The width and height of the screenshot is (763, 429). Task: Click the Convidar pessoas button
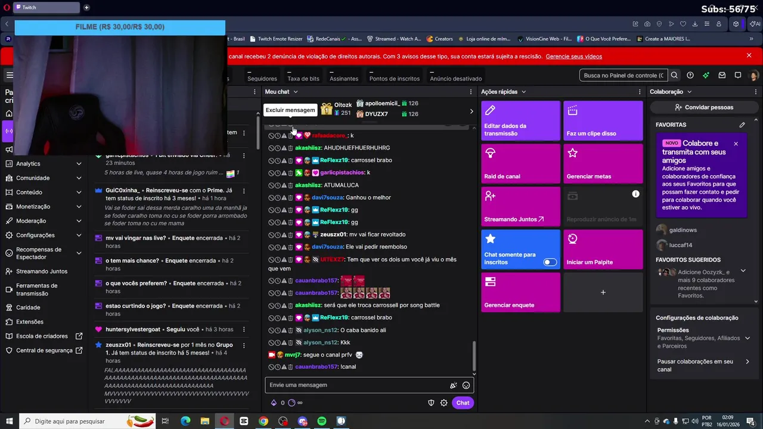[704, 107]
